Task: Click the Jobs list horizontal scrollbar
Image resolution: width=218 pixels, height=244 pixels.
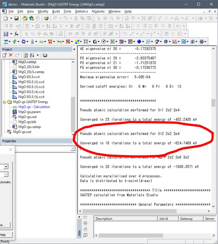Action: [x=155, y=235]
